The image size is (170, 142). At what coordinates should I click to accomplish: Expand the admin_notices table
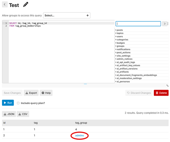click(x=124, y=59)
